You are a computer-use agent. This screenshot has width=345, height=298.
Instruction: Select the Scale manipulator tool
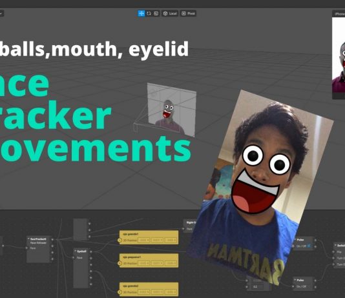pos(156,14)
